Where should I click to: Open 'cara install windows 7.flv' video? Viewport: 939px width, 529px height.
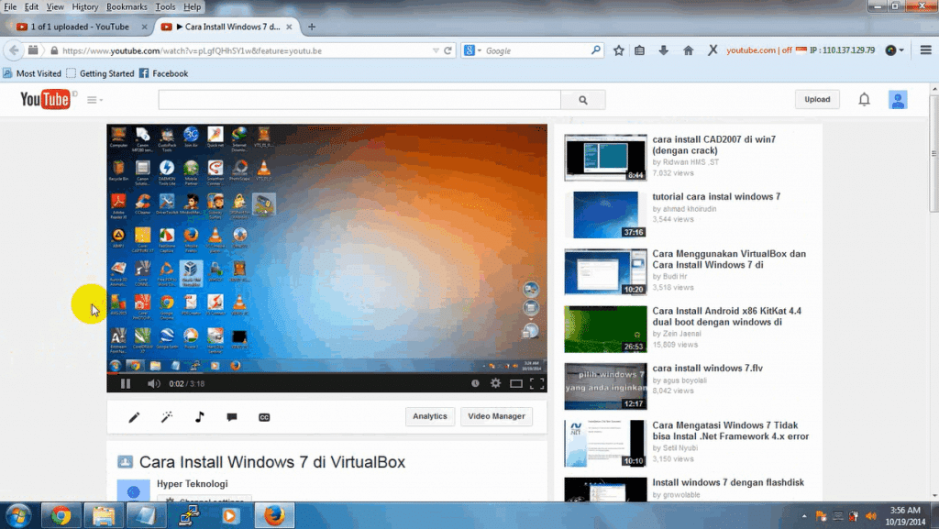tap(707, 369)
